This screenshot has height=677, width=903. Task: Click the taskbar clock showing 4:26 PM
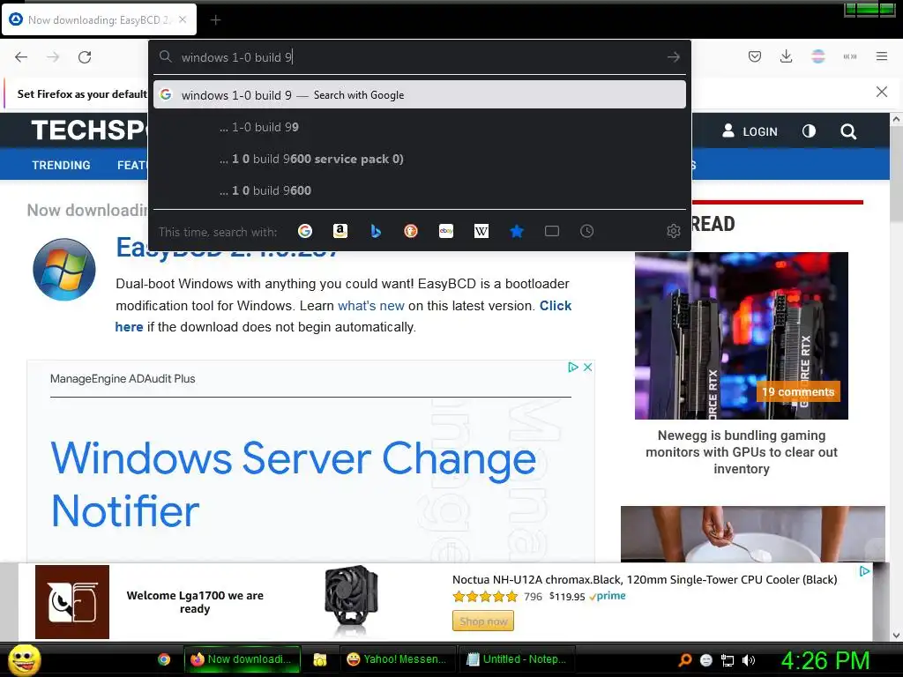[825, 660]
